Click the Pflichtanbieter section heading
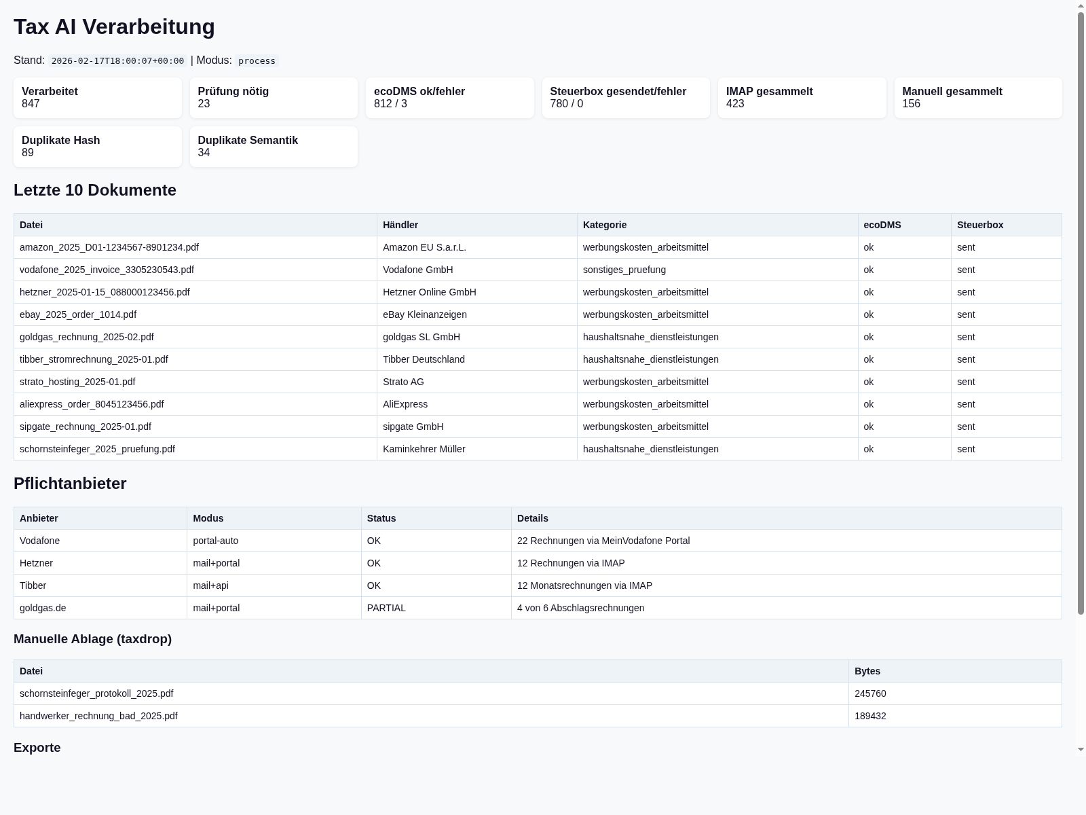Image resolution: width=1086 pixels, height=815 pixels. 70,484
